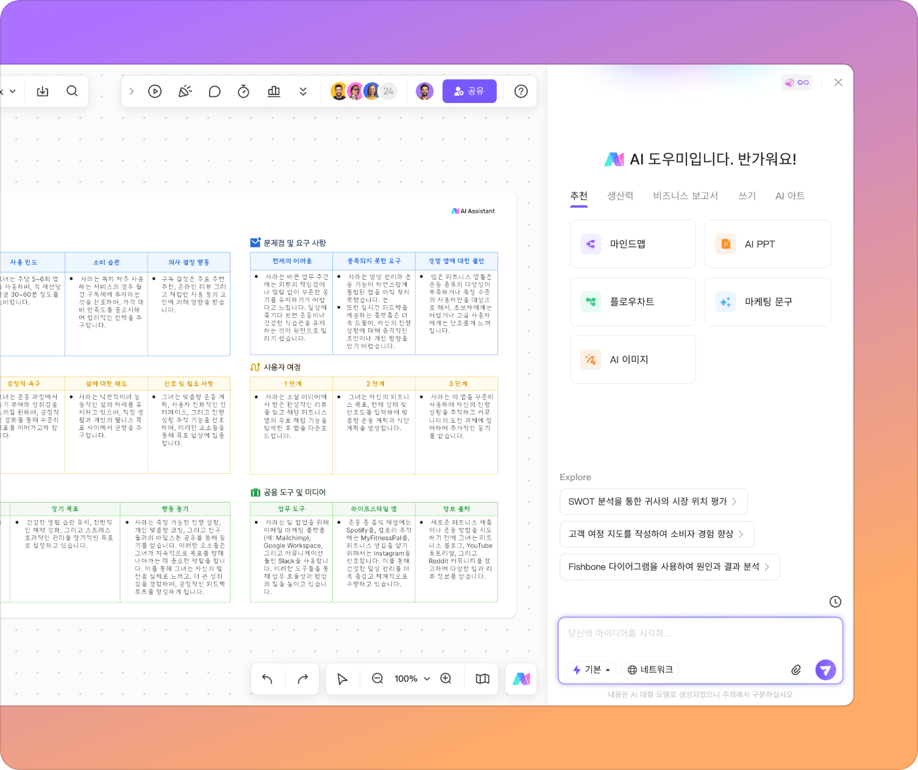Select the Fishbone 다이어그램 suggestion
918x770 pixels.
670,567
